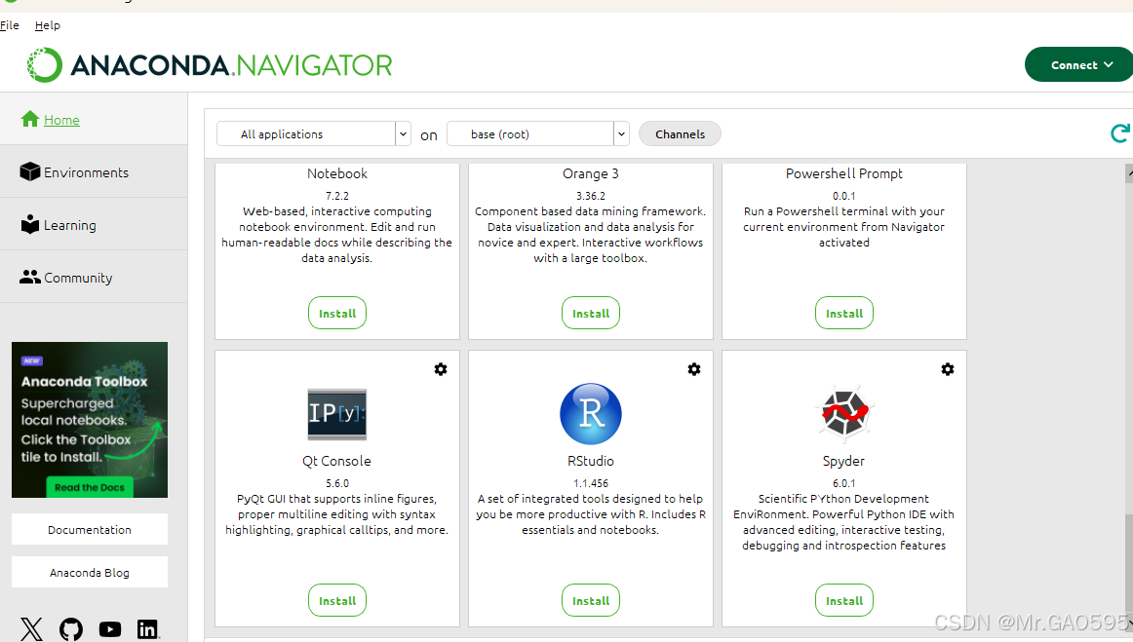Viewport: 1133px width, 642px height.
Task: Expand the Connect dropdown
Action: pos(1078,64)
